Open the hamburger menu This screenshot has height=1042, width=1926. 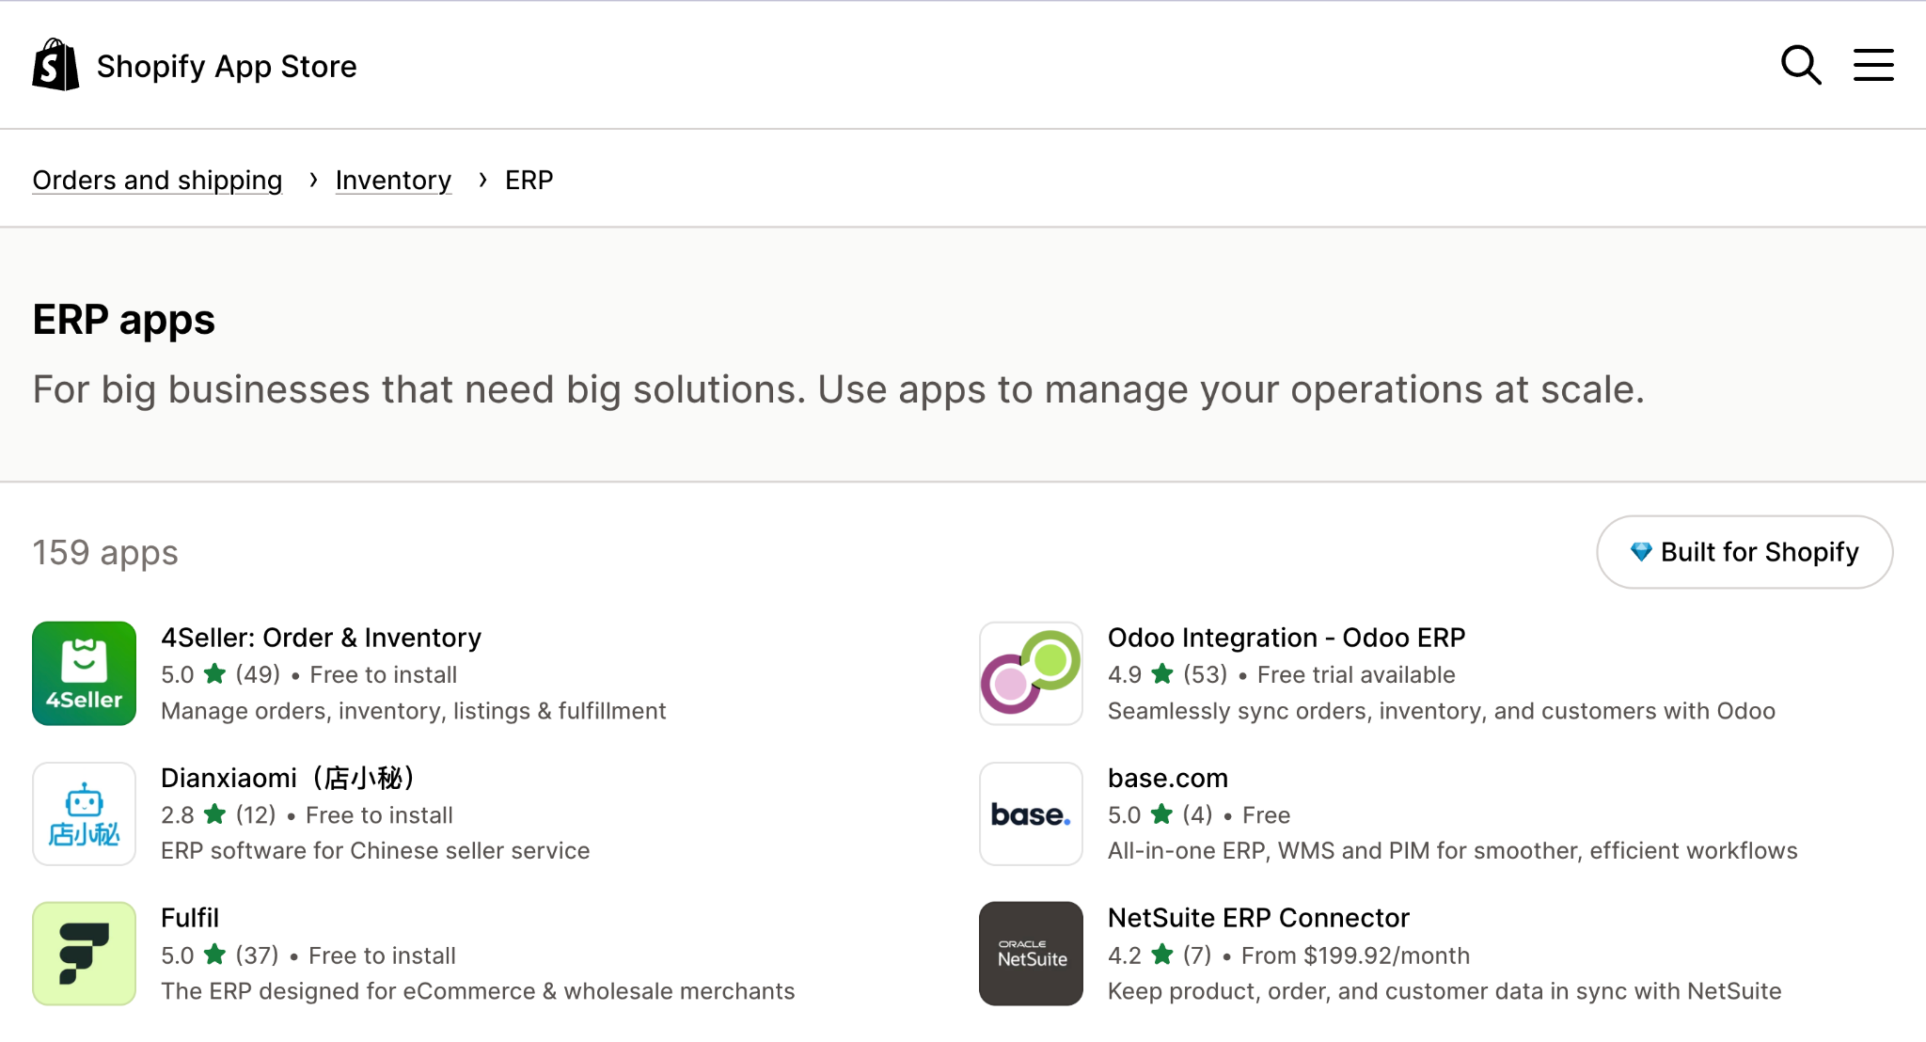click(1873, 65)
